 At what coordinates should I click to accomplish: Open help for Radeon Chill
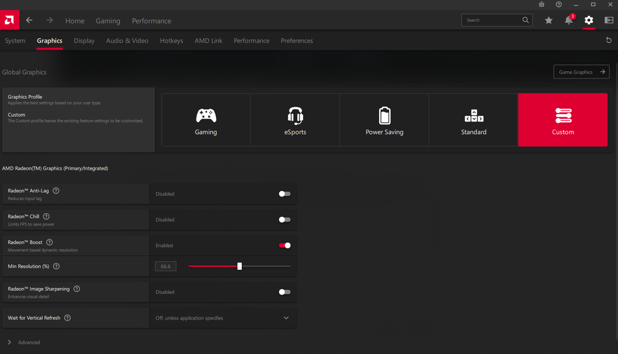(x=46, y=216)
